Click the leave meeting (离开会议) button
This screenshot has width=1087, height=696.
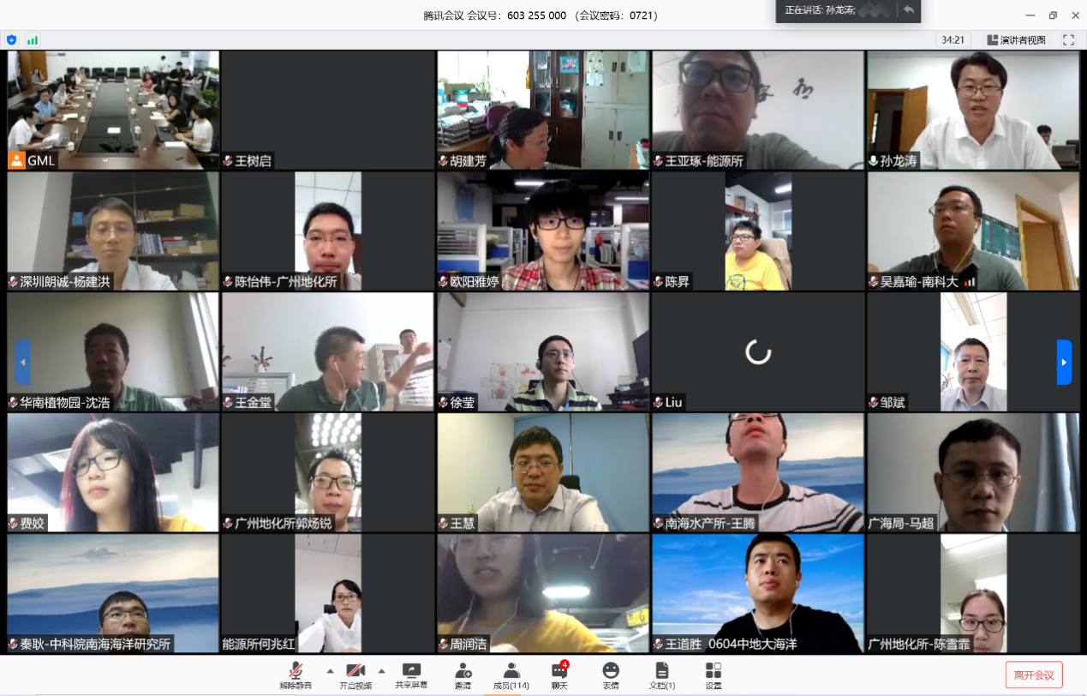[x=1034, y=675]
